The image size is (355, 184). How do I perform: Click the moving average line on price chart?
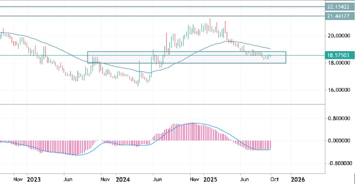68,54
